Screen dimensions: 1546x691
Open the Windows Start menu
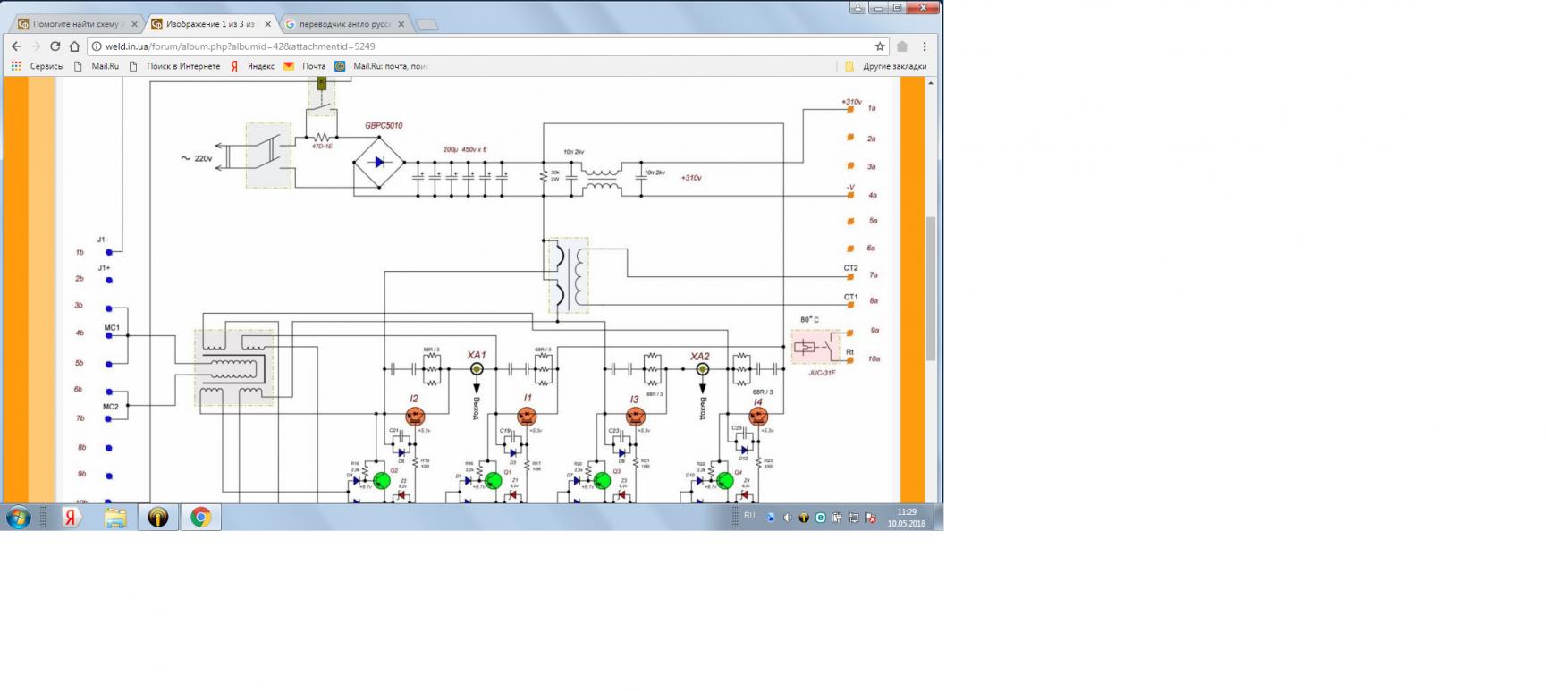(18, 518)
